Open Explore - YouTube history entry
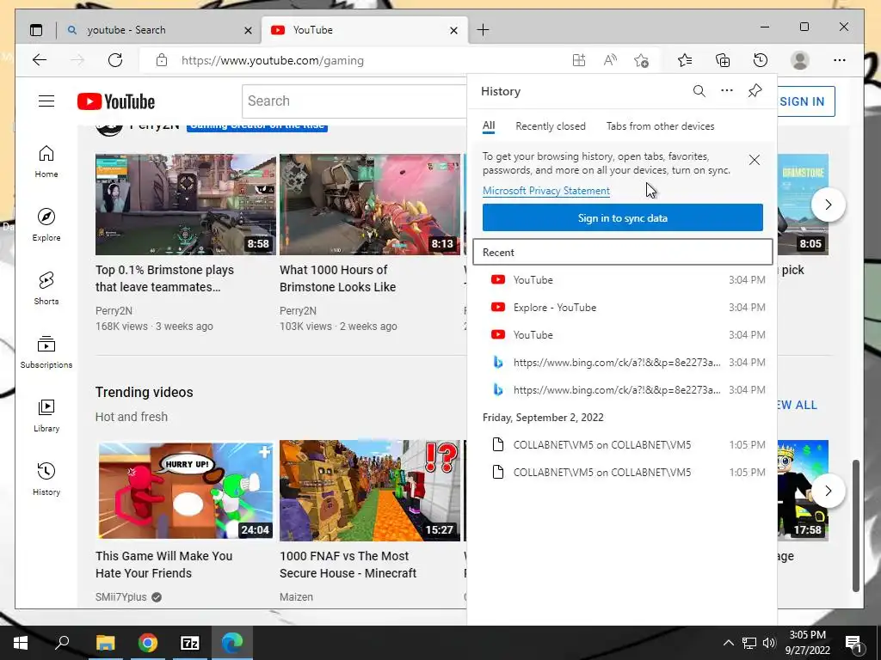 click(623, 308)
